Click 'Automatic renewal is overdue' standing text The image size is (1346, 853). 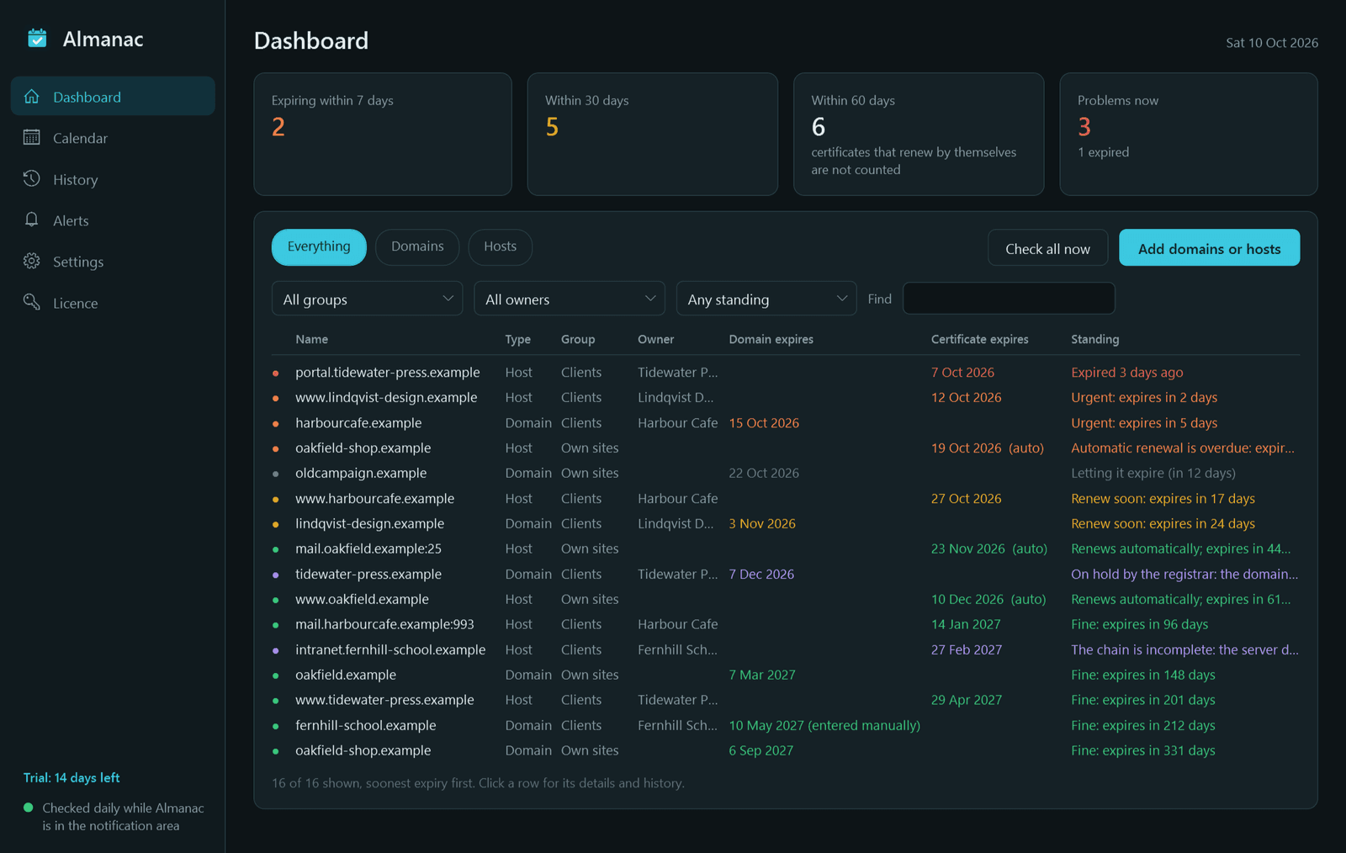[1182, 448]
